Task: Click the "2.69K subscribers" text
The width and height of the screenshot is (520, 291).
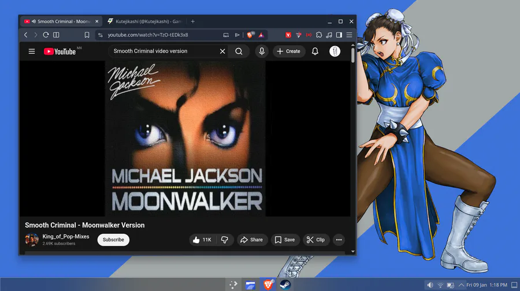Action: [59, 244]
